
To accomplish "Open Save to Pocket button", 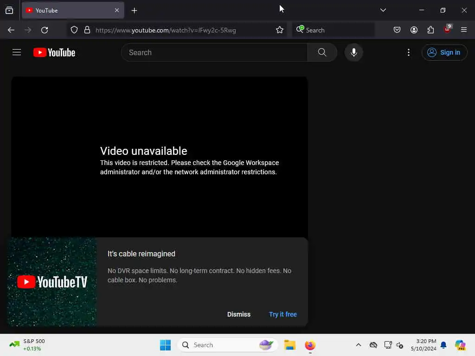I will click(x=397, y=30).
